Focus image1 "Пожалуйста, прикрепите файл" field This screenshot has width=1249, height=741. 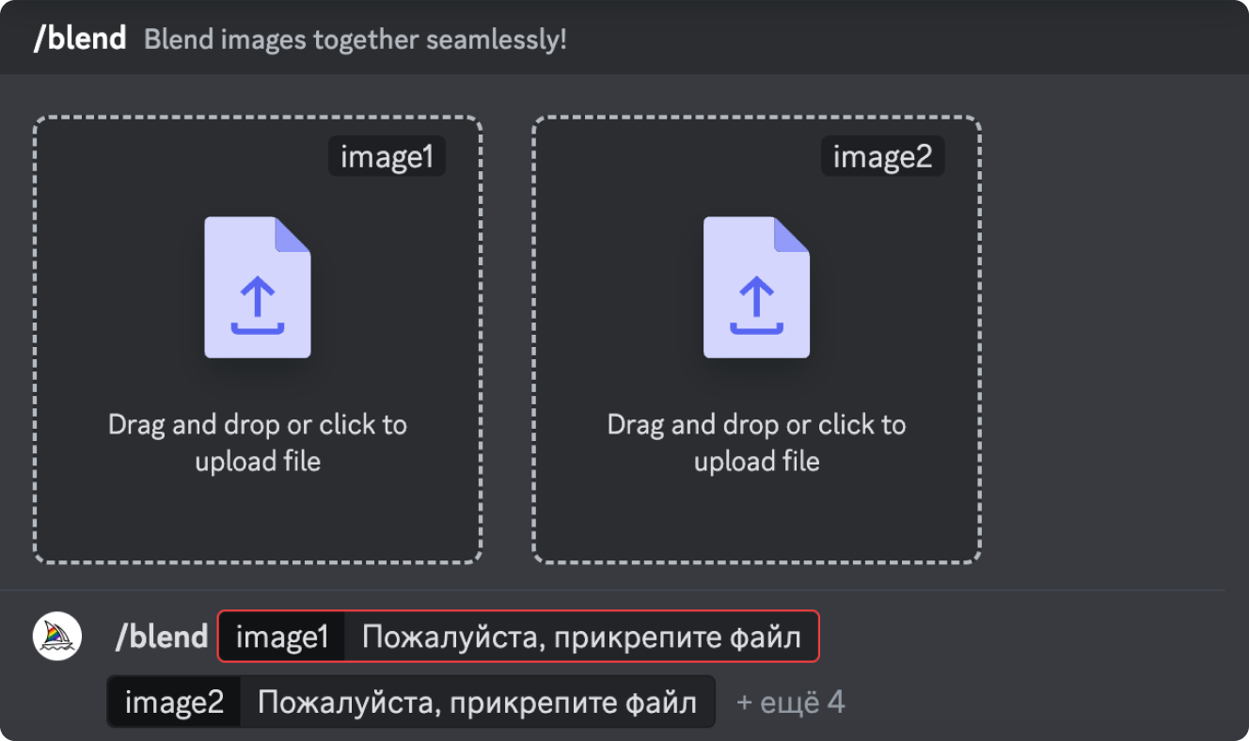581,638
